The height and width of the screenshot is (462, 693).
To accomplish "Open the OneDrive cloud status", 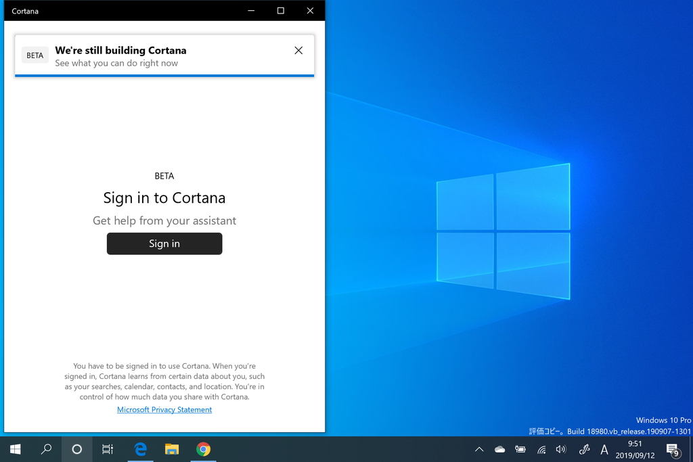I will pos(499,449).
